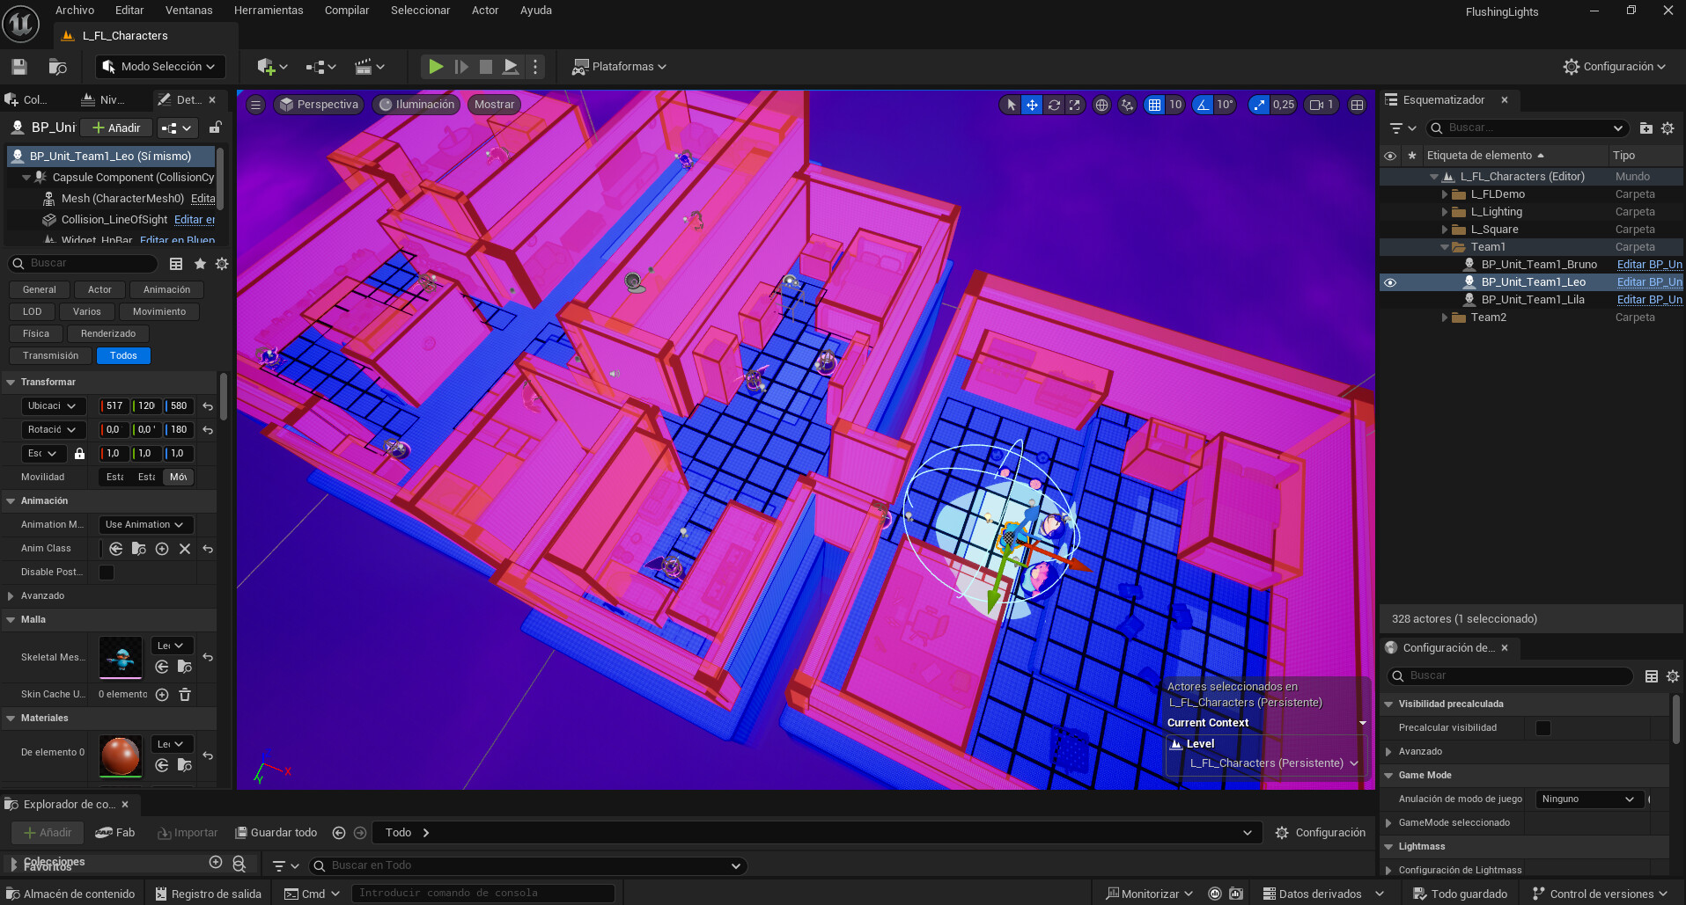The height and width of the screenshot is (905, 1686).
Task: Open Outliner settings gear
Action: tap(1668, 128)
